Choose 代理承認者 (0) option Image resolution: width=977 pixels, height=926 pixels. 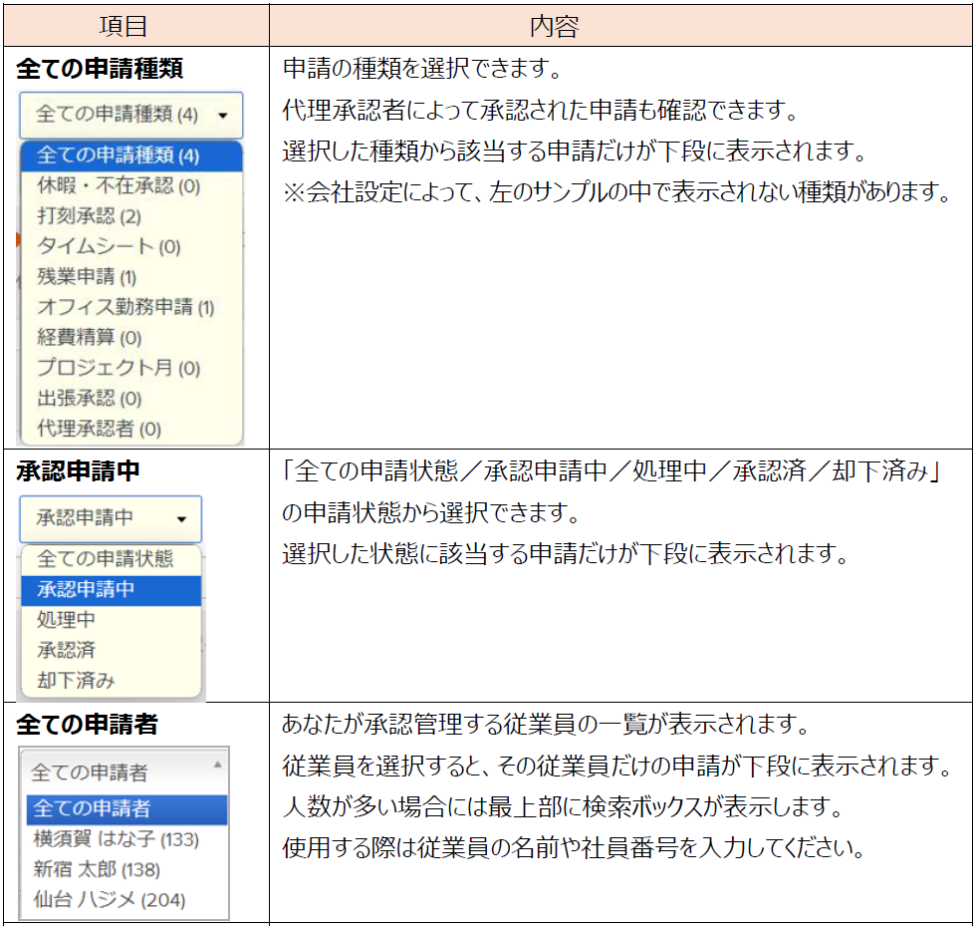[98, 430]
